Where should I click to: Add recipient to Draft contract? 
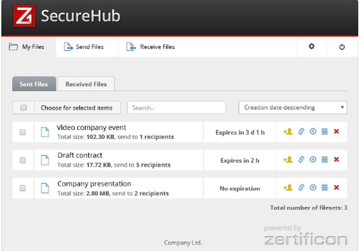tap(288, 159)
